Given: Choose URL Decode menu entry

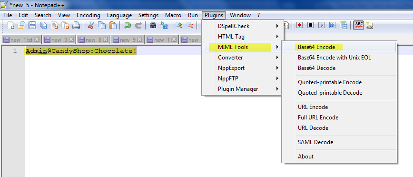Looking at the screenshot, I should (339, 128).
